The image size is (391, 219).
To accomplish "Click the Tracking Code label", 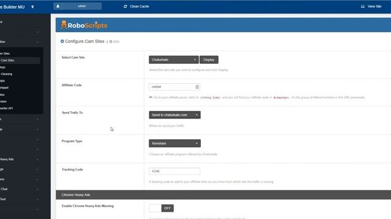I will (x=72, y=170).
